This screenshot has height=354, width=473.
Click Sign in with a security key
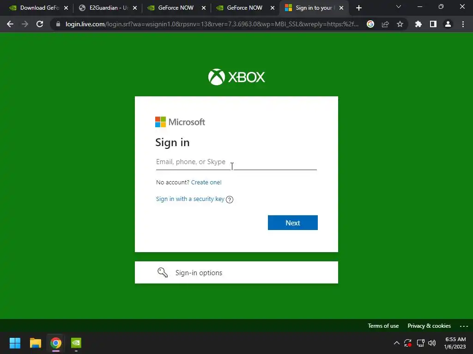click(190, 199)
